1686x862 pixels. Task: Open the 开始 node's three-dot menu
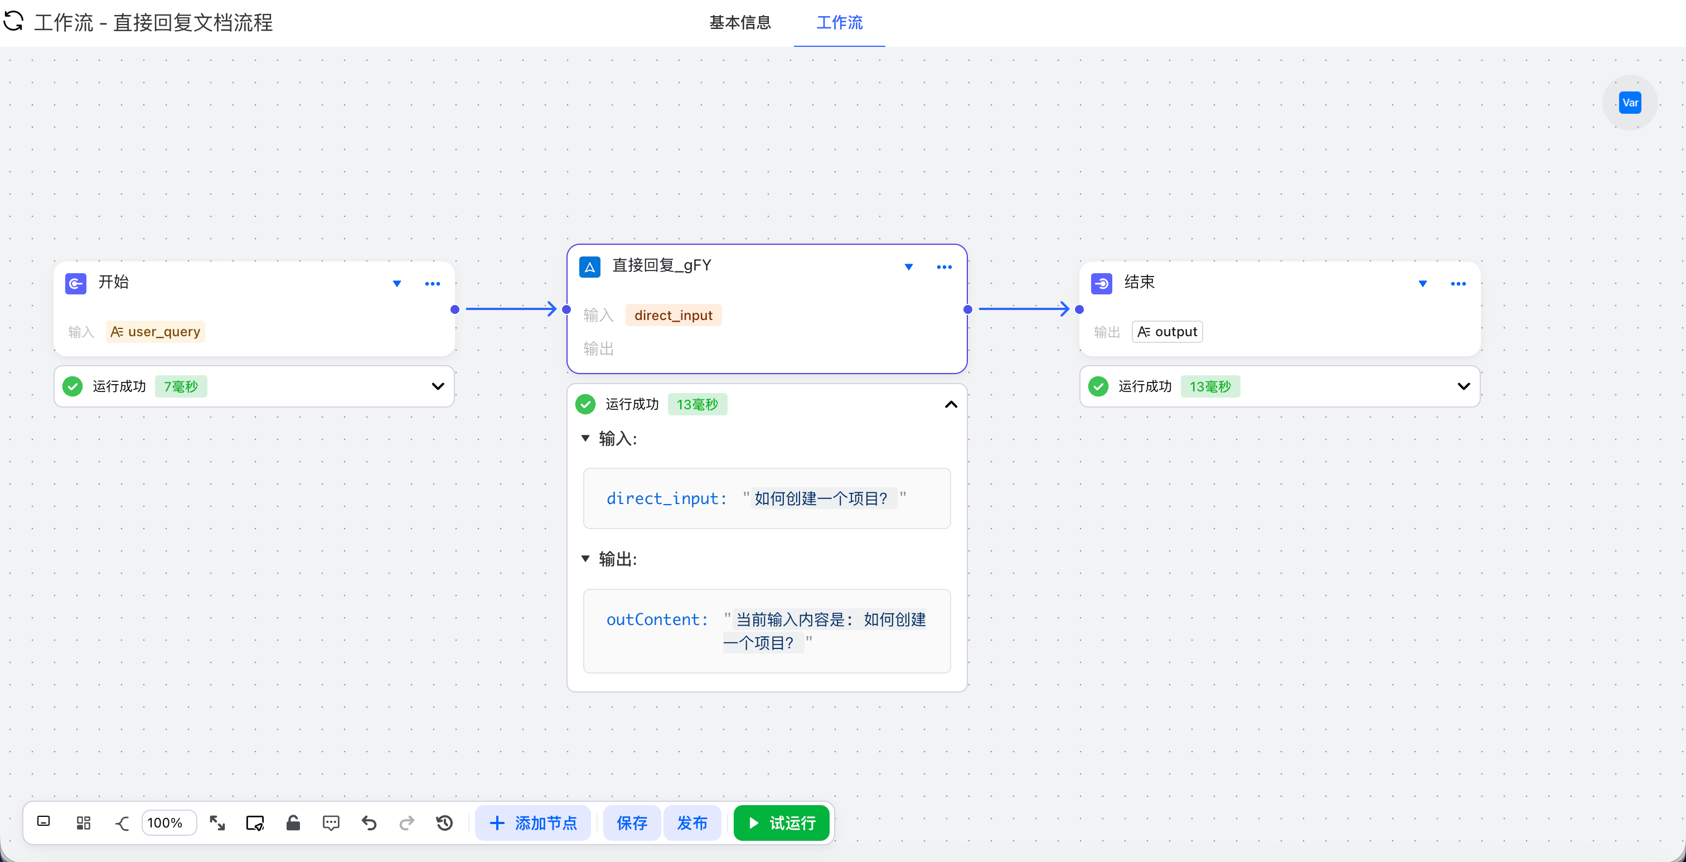(432, 283)
